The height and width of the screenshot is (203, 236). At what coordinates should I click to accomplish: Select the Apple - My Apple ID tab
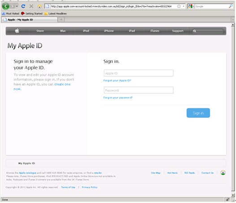[30, 20]
